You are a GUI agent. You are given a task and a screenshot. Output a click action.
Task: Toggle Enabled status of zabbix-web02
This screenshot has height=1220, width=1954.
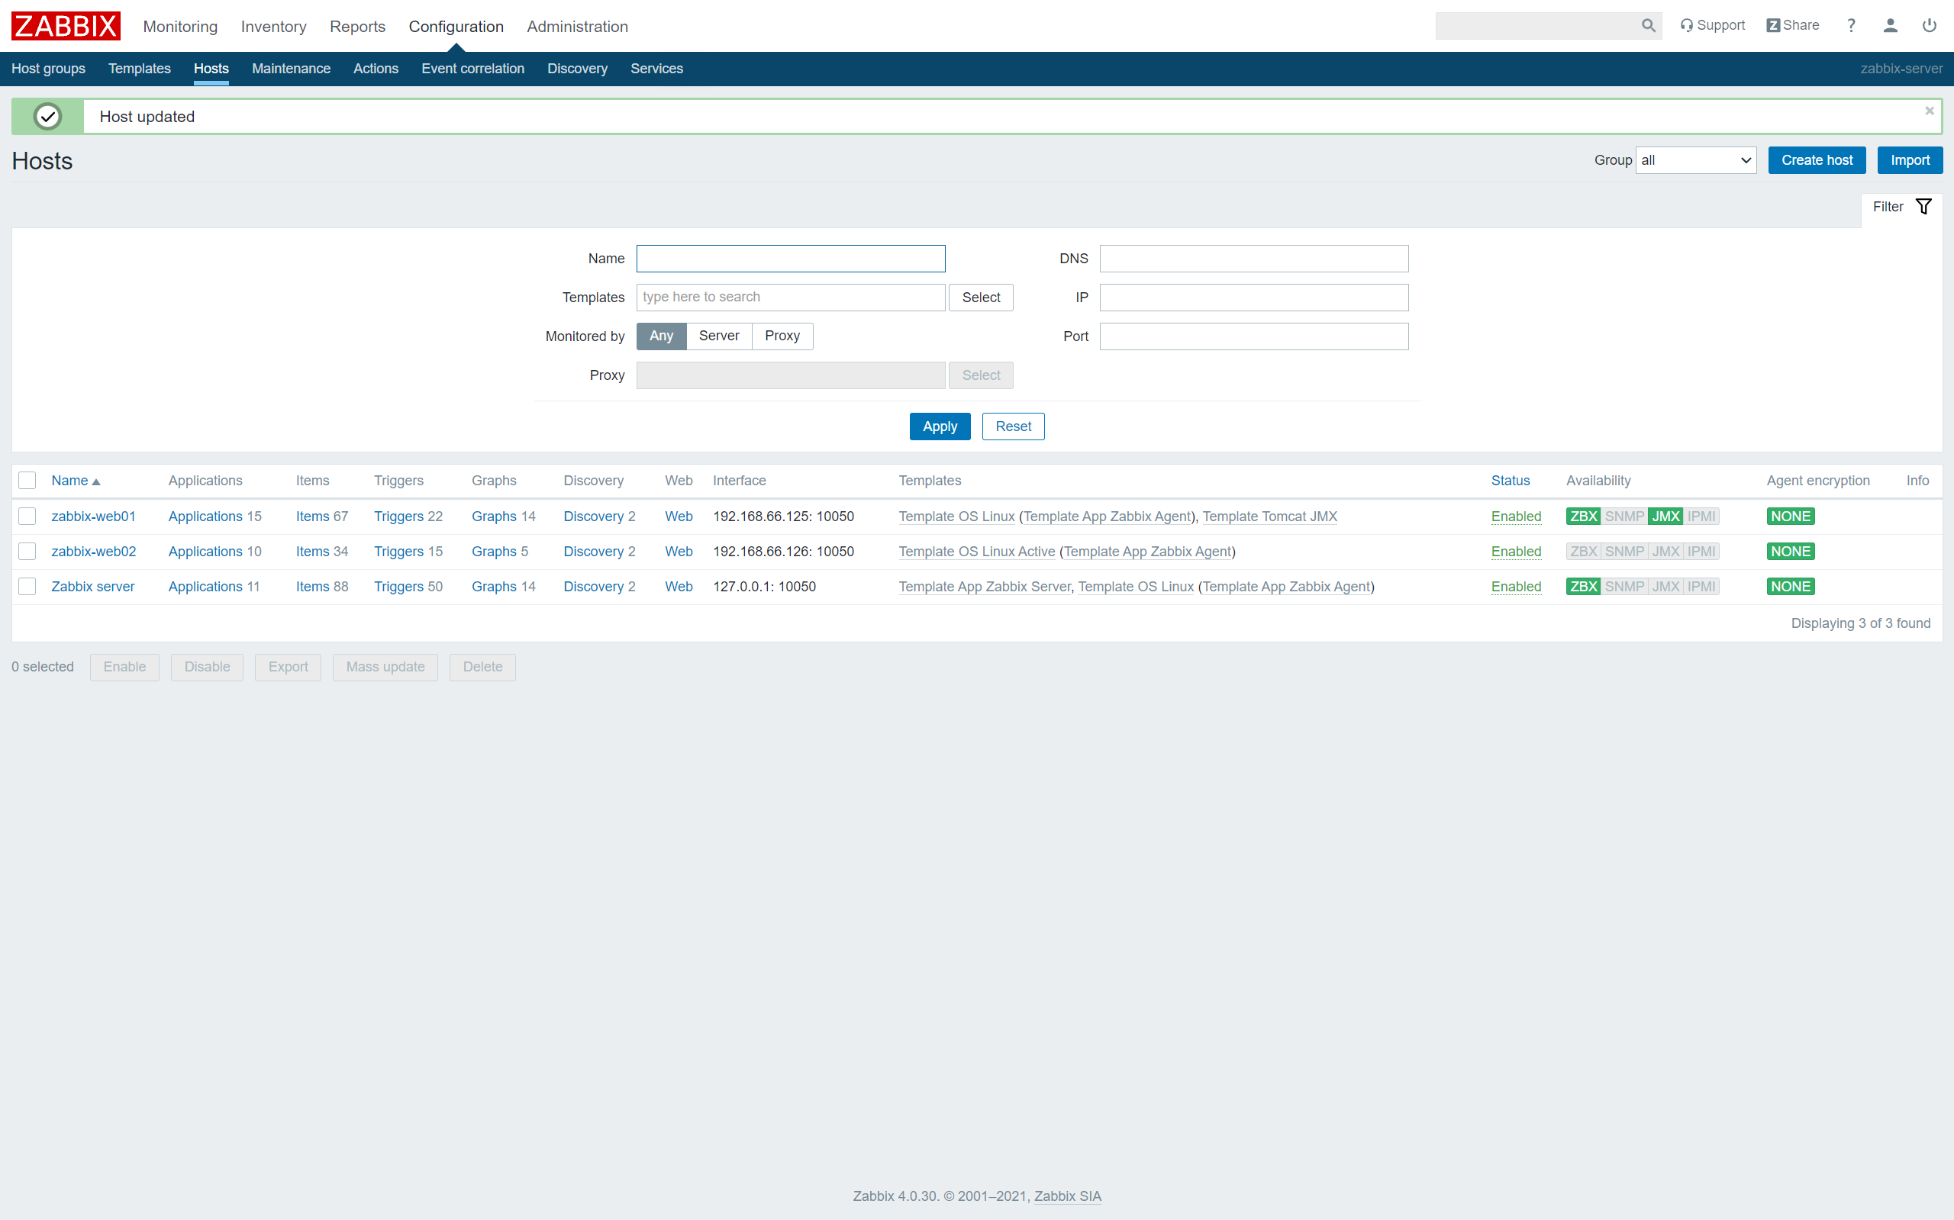click(1516, 551)
